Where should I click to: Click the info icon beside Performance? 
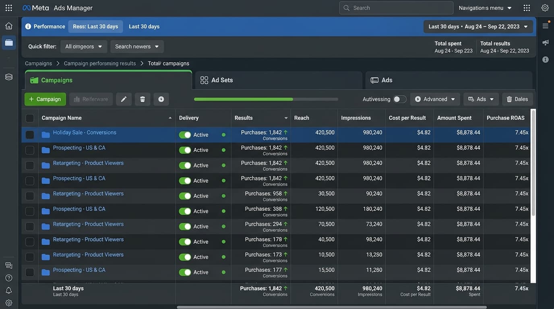point(28,27)
